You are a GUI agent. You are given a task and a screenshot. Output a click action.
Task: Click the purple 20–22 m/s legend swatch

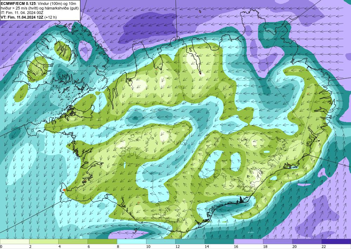307,242
